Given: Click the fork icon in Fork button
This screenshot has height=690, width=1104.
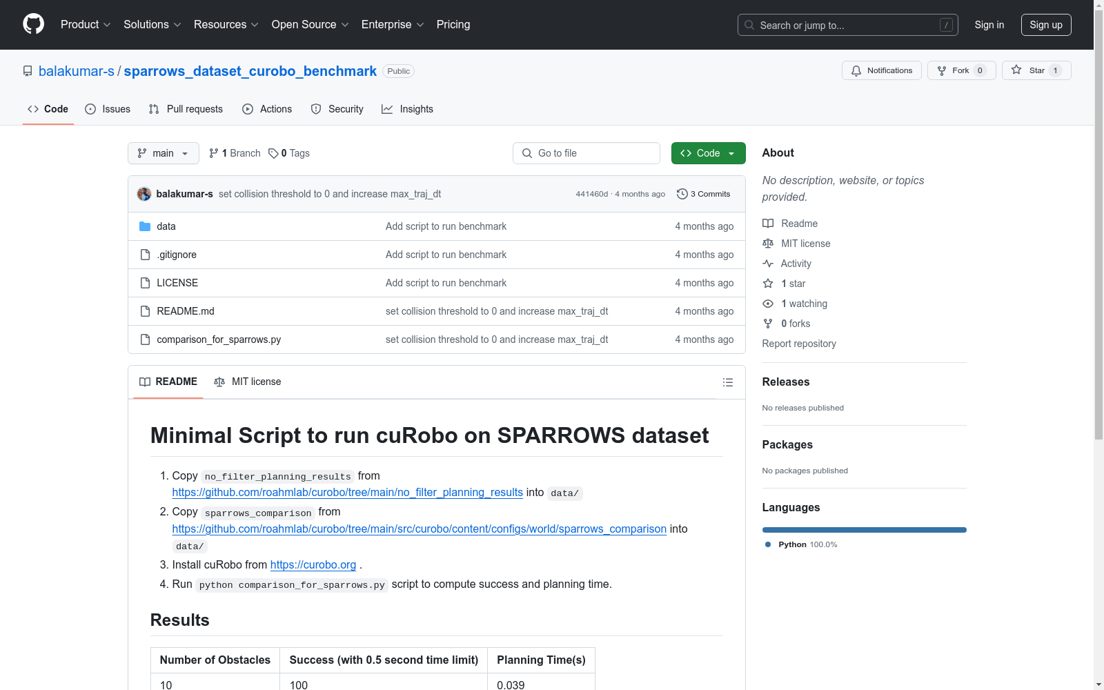Looking at the screenshot, I should pyautogui.click(x=942, y=70).
